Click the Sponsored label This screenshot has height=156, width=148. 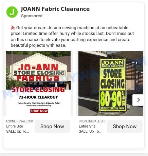pos(32,16)
